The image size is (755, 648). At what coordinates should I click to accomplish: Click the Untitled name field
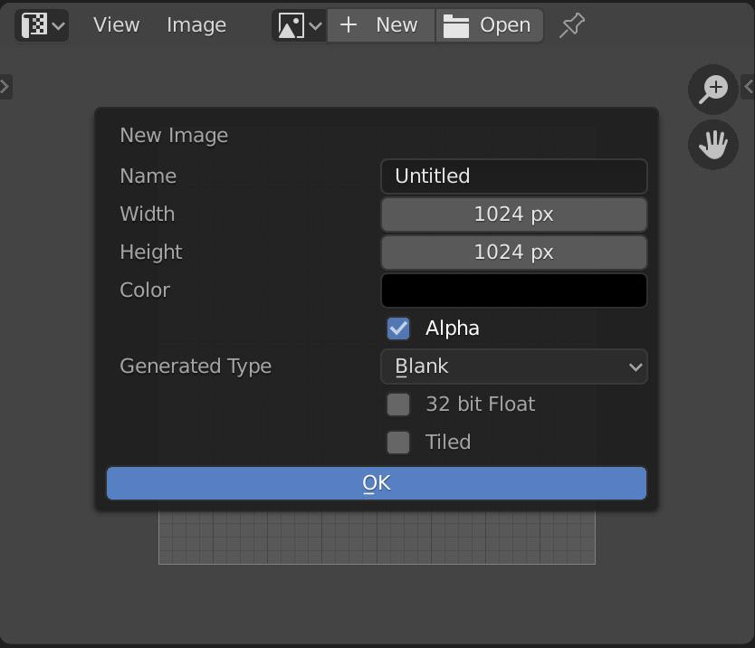coord(514,176)
